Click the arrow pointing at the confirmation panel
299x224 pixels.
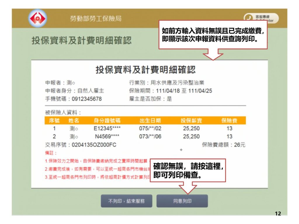[213, 55]
